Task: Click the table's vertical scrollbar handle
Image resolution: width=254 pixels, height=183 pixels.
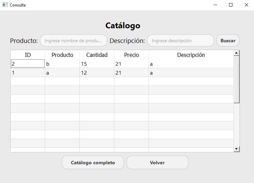Action: point(236,78)
